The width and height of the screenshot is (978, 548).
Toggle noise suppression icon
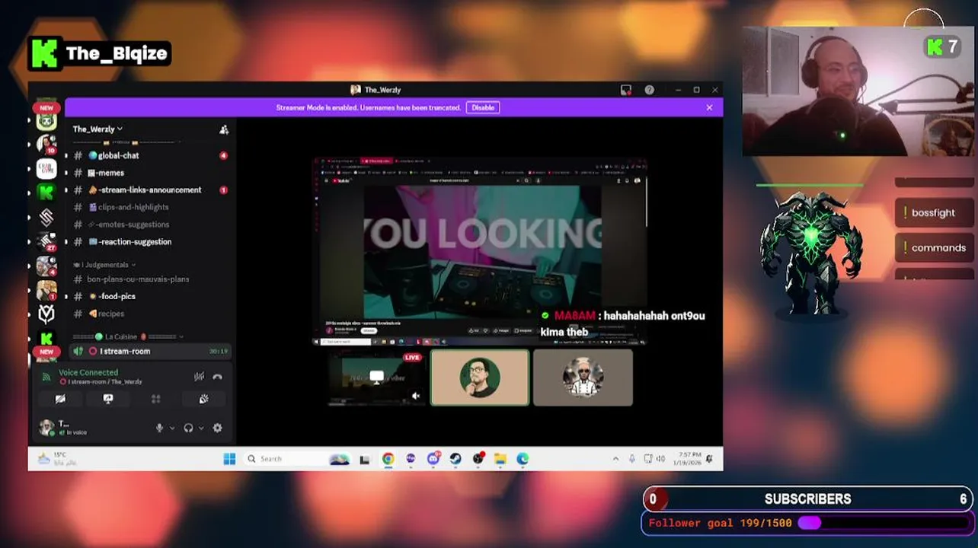199,377
